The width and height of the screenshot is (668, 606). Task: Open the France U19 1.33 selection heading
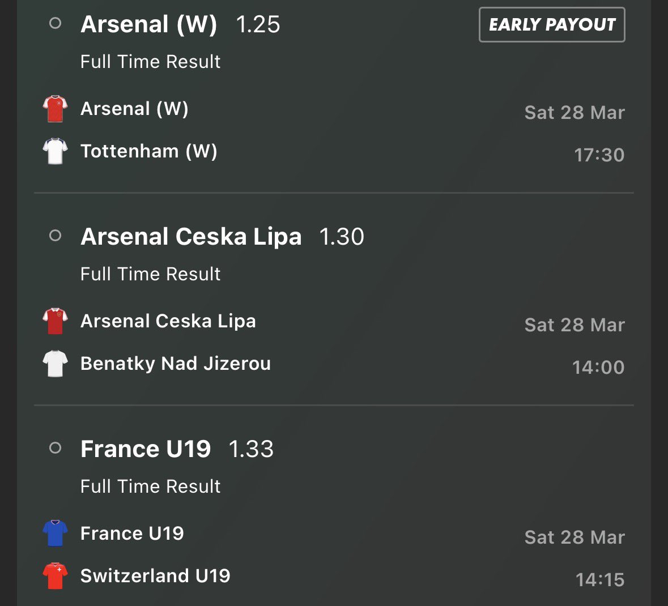177,449
